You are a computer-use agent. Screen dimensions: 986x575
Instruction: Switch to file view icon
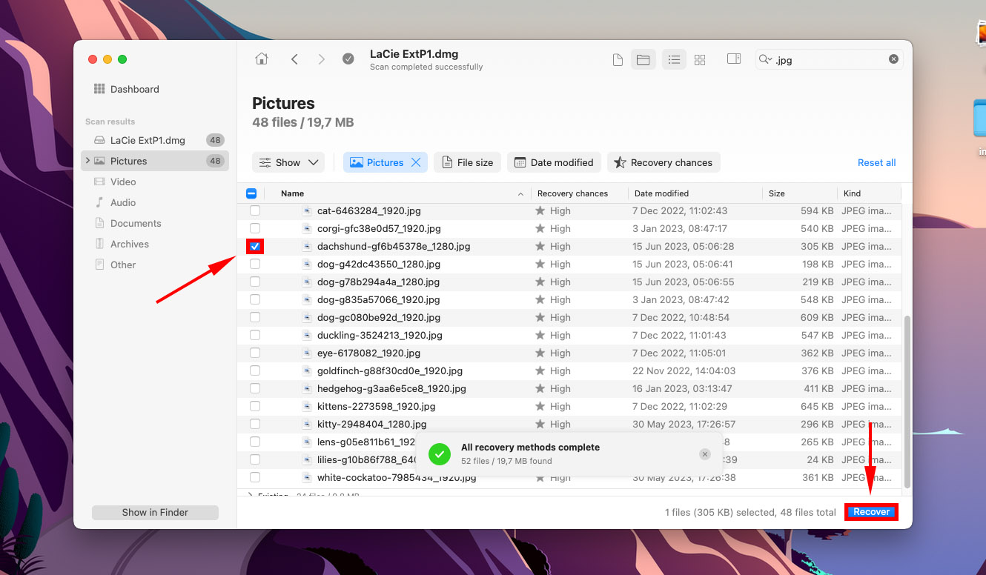(x=618, y=60)
